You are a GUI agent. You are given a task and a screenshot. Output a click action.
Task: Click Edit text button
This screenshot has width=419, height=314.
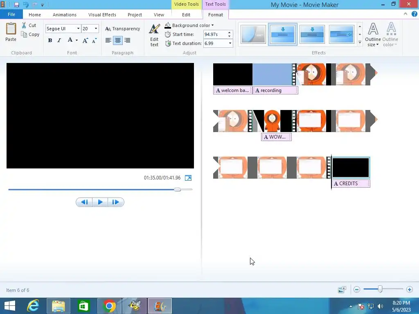tap(154, 36)
